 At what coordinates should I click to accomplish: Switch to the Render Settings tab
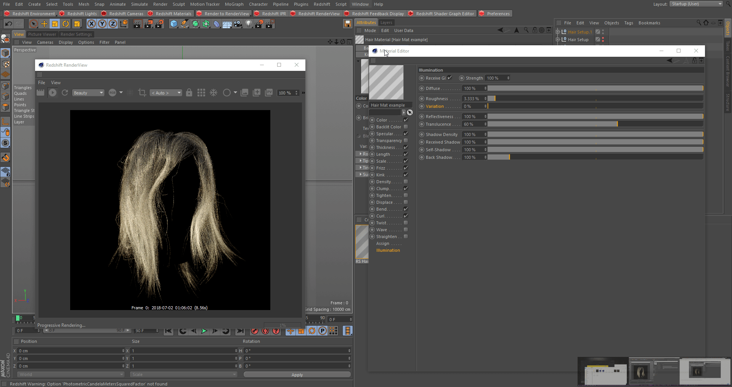click(76, 34)
